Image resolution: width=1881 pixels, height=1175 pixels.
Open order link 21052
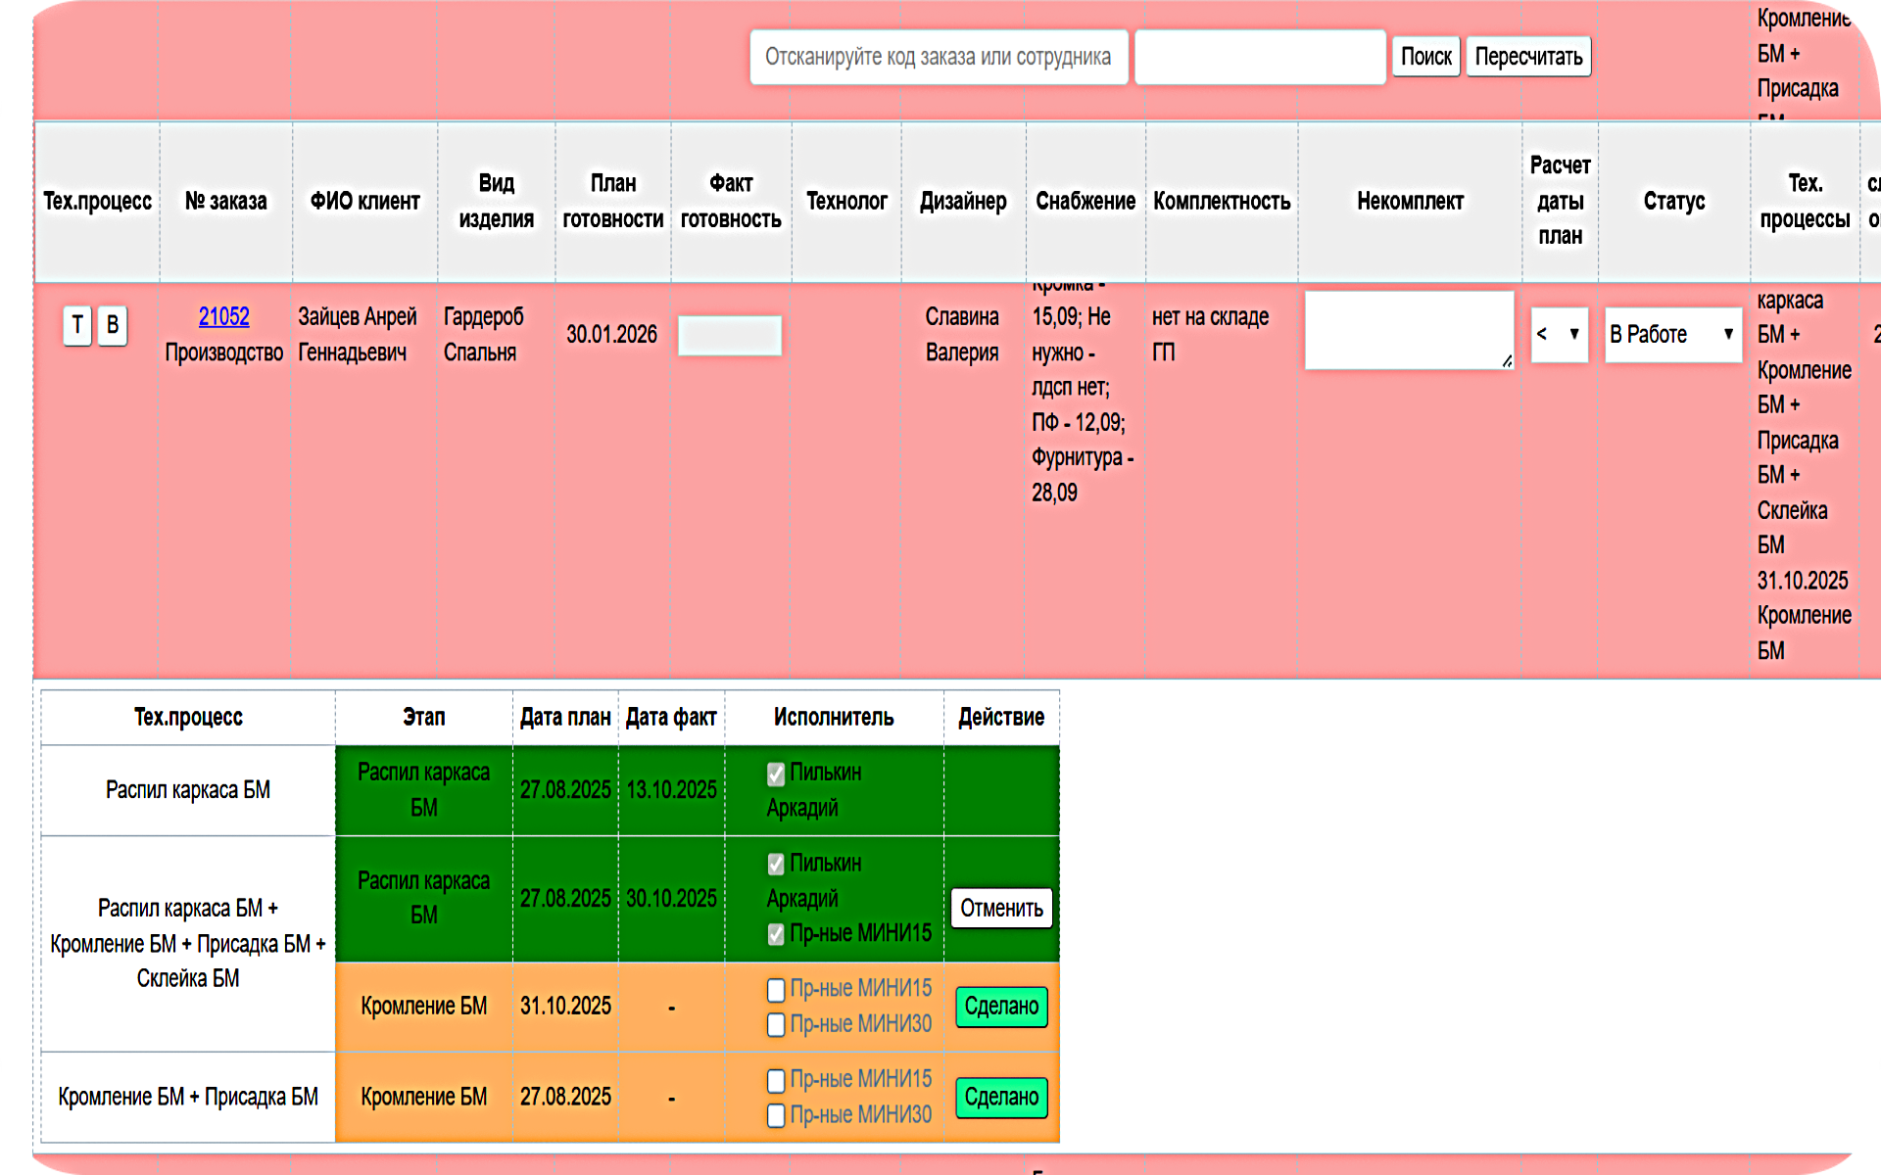(223, 317)
